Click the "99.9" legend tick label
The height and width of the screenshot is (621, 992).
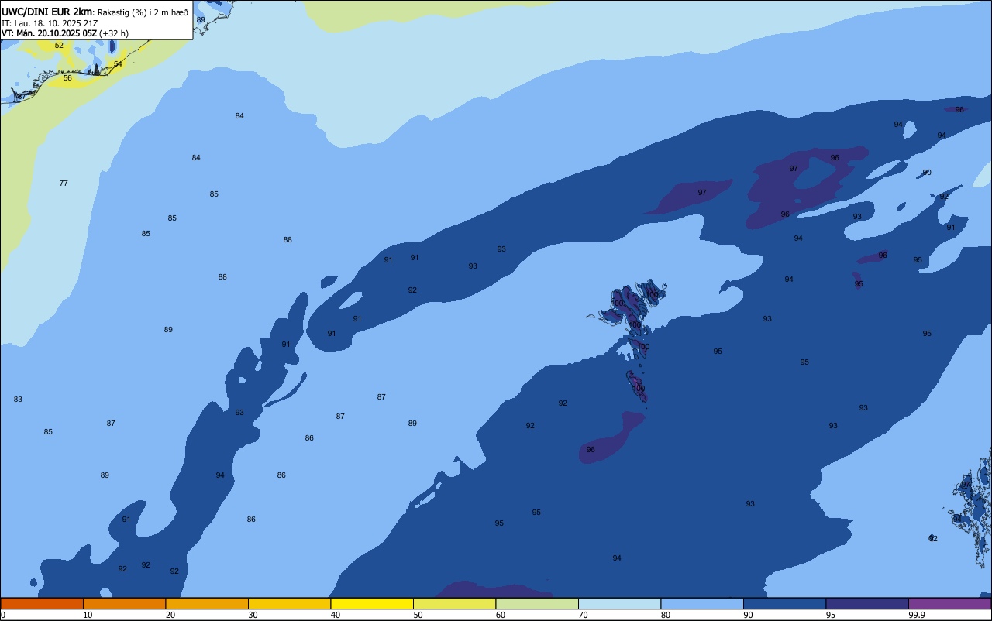click(x=917, y=615)
